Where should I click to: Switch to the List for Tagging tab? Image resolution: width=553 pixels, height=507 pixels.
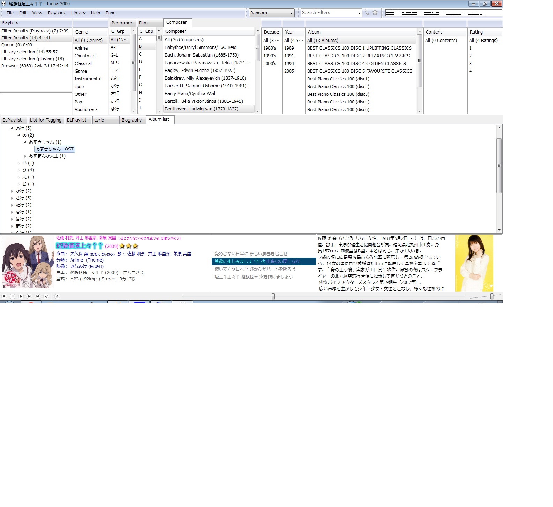coord(46,120)
